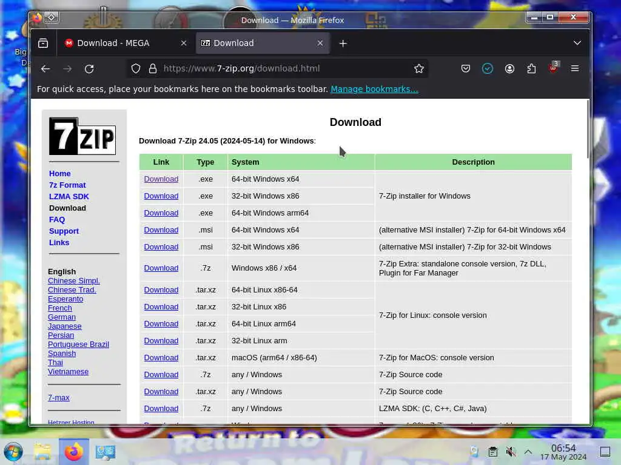The width and height of the screenshot is (621, 465).
Task: Expand hidden system tray icons arrow
Action: 528,452
